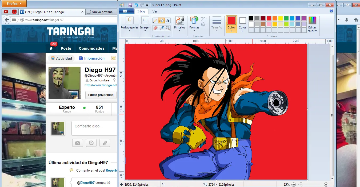
Task: Click the Firefox home icon at far right
Action: tap(356, 20)
